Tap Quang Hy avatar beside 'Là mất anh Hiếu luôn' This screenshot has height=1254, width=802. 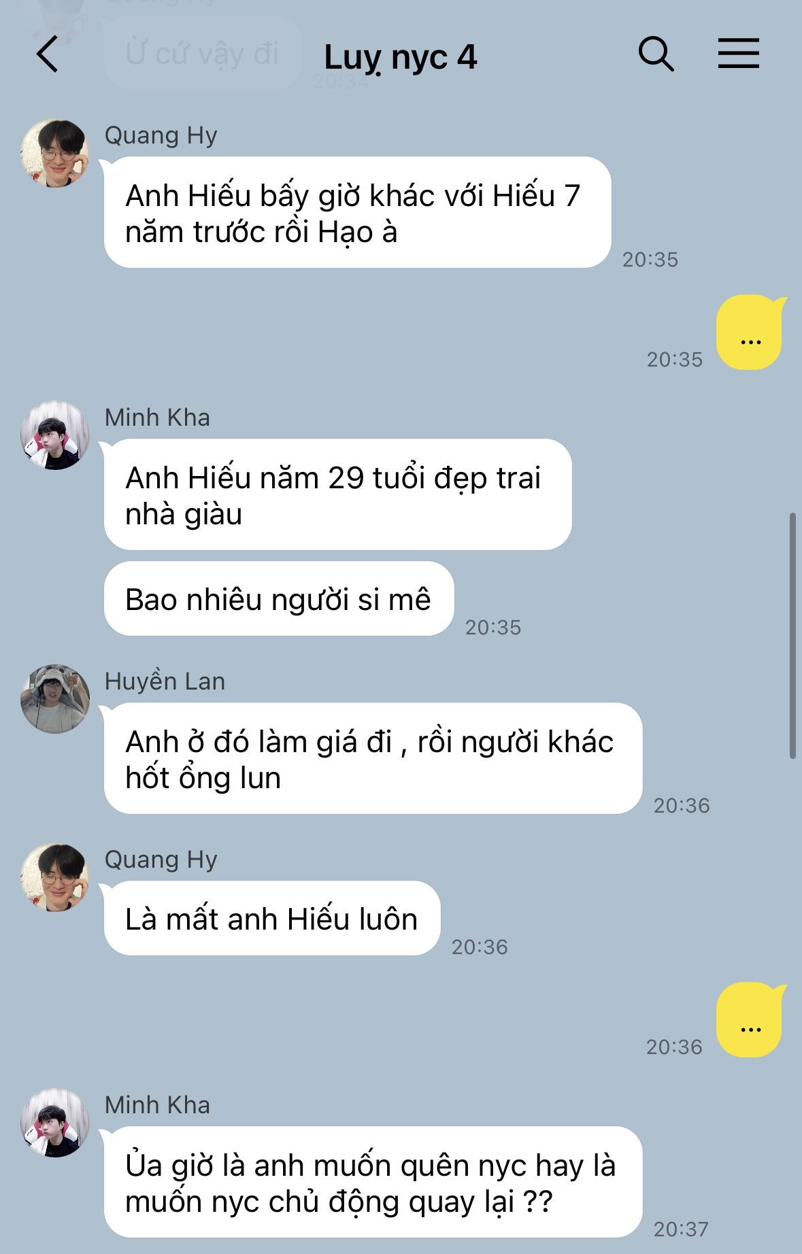55,877
